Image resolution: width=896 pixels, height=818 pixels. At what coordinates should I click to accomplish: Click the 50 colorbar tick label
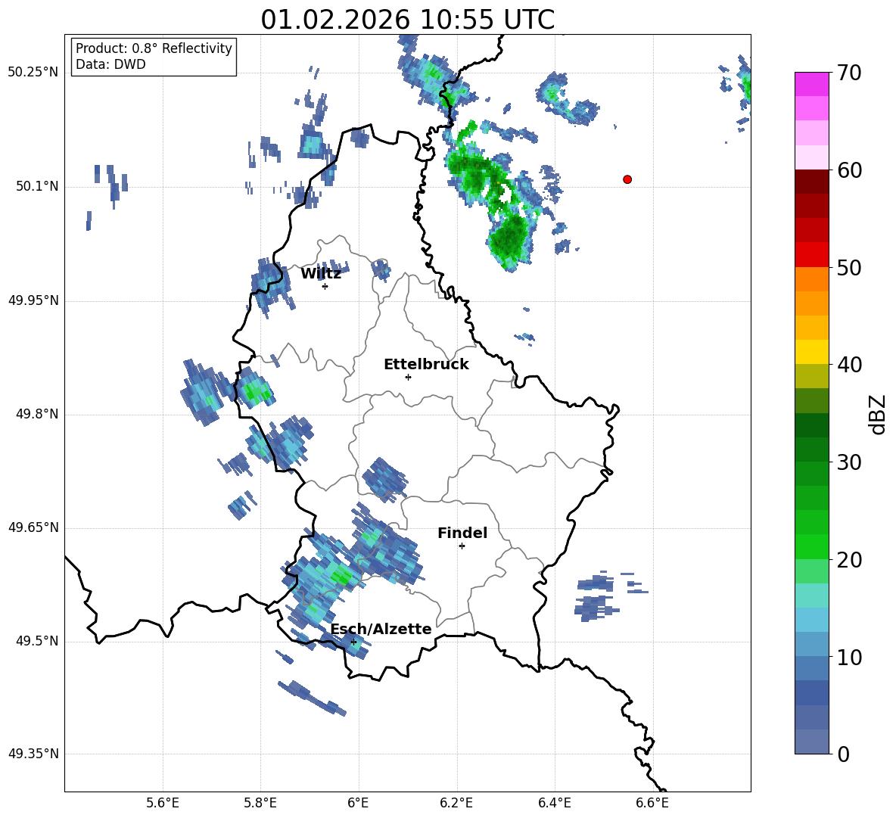coord(849,268)
